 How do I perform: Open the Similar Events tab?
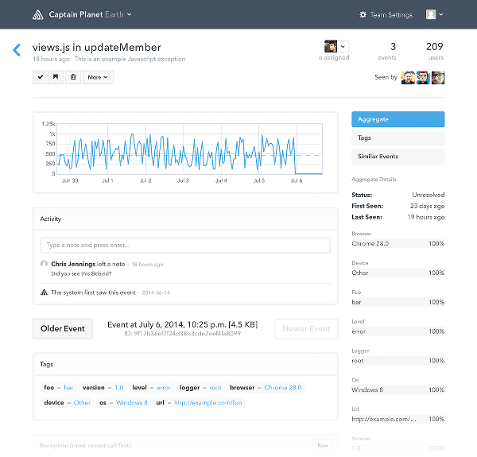(x=397, y=157)
